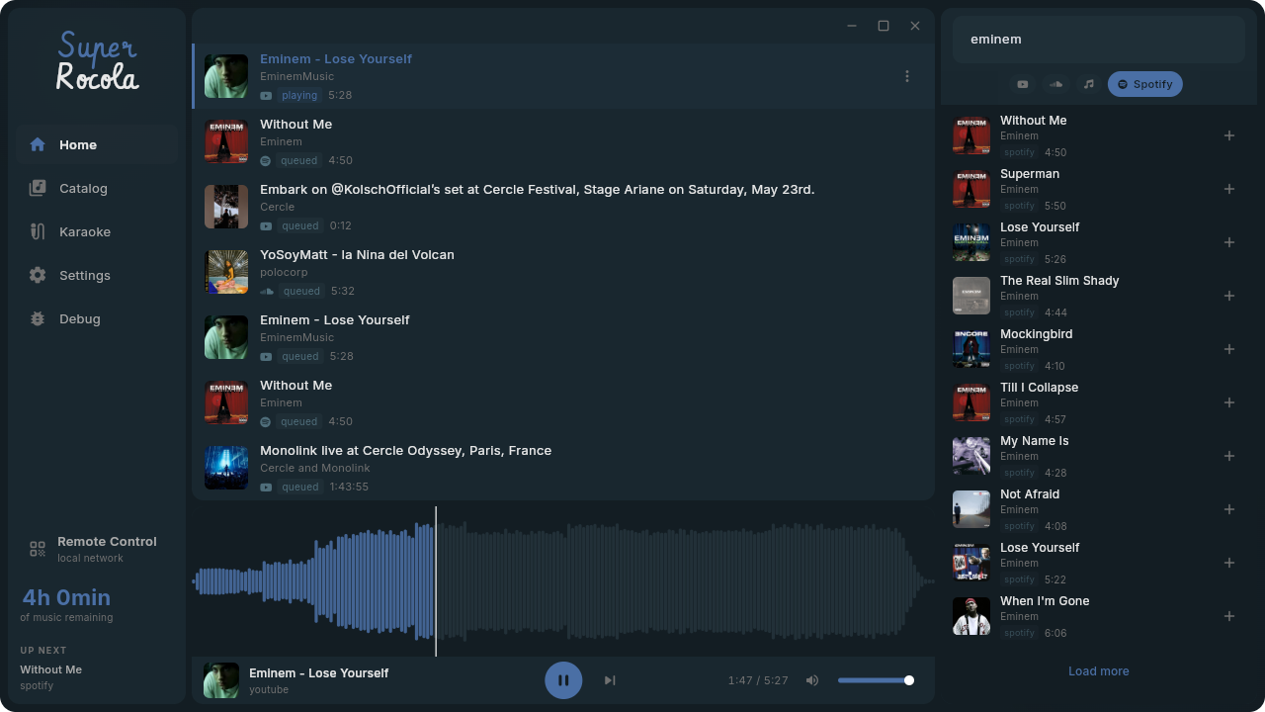Load more search results
1265x712 pixels.
[x=1098, y=670]
